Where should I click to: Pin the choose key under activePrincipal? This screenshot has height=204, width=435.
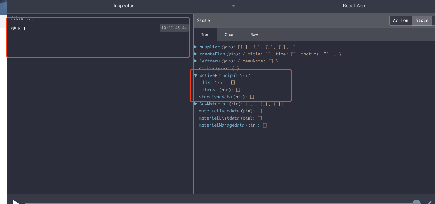coord(226,90)
